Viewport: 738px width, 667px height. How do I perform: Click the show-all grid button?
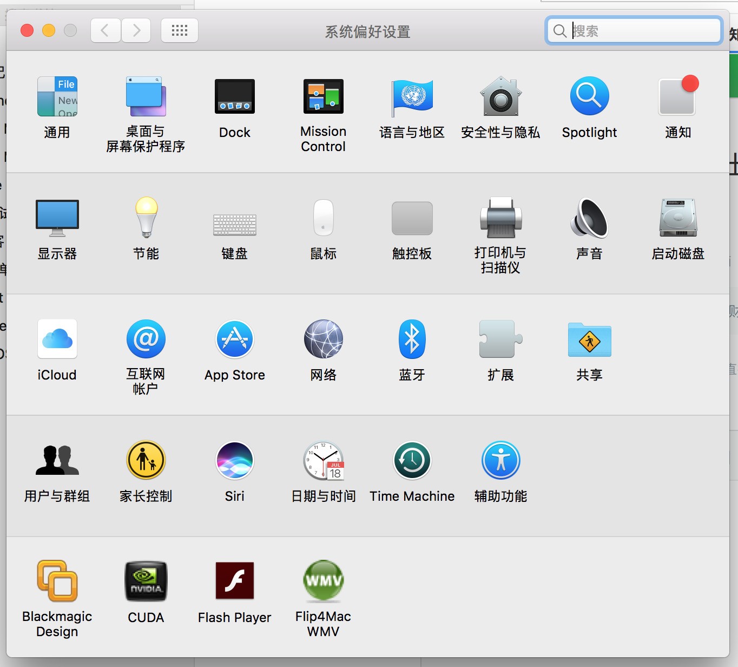point(180,30)
